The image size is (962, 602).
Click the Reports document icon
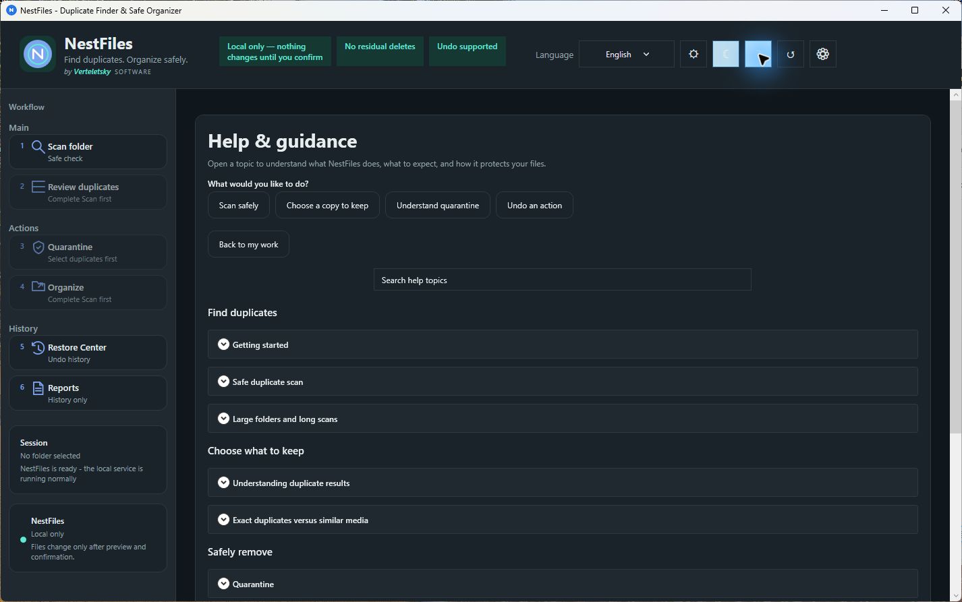pos(38,388)
